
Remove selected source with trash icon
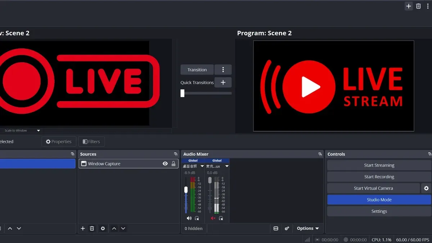pos(92,228)
